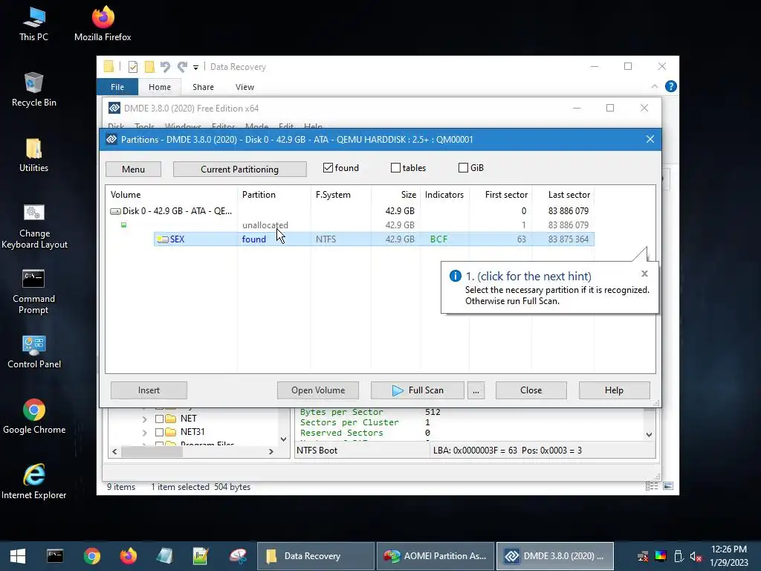Open Change Keyboard Layout shortcut
761x571 pixels.
click(x=33, y=227)
